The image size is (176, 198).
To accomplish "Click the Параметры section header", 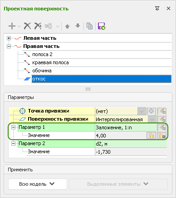I will 21,97.
